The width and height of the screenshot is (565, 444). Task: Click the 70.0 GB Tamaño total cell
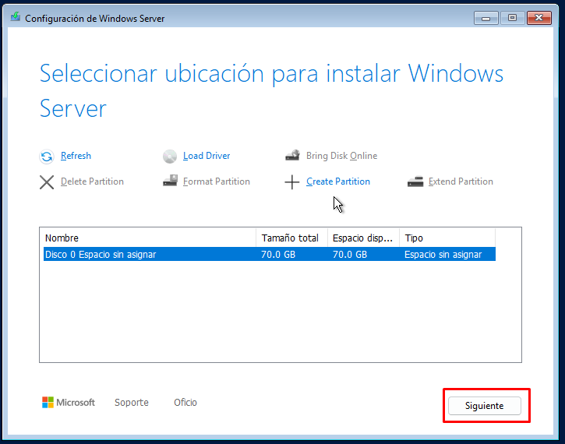pyautogui.click(x=278, y=255)
